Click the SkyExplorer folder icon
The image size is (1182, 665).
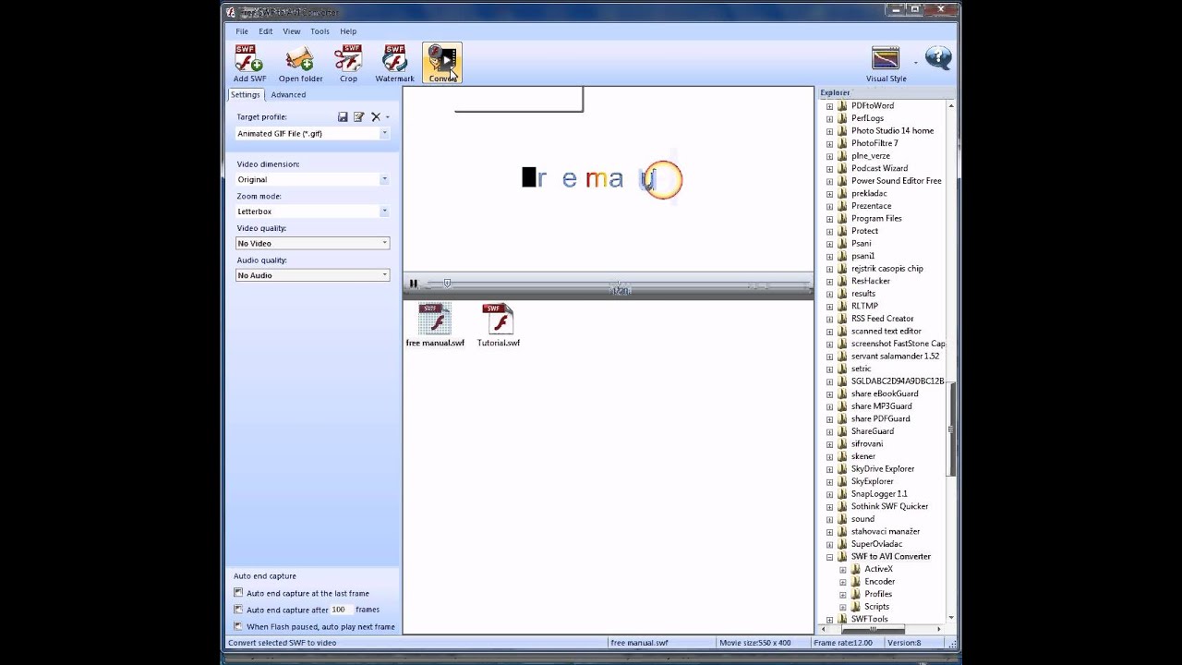click(x=842, y=481)
